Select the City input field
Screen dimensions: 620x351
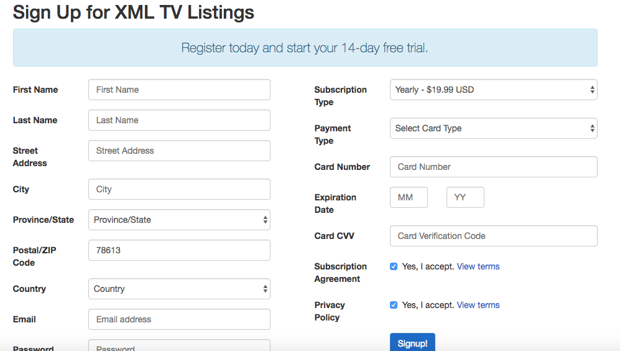(179, 189)
